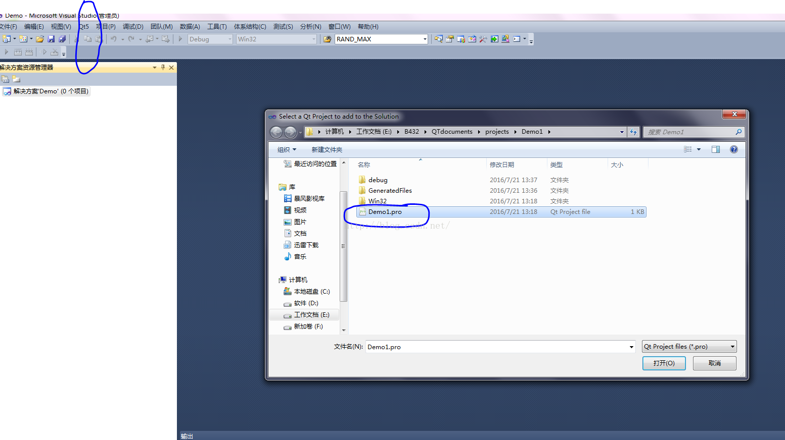785x440 pixels.
Task: Click the projects breadcrumb segment
Action: coord(497,132)
